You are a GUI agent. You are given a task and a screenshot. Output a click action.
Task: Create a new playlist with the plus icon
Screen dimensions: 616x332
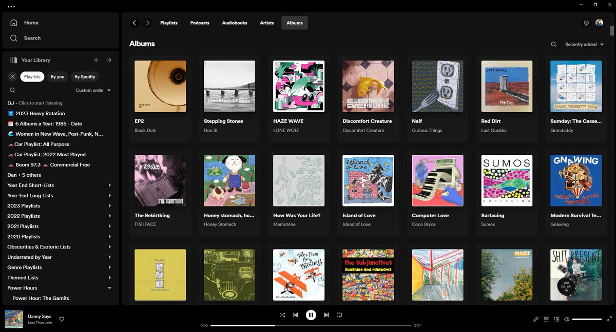[x=96, y=60]
